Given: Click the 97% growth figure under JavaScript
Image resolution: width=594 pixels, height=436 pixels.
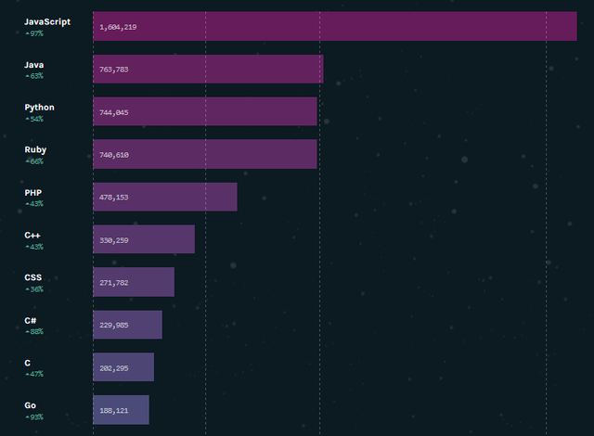Looking at the screenshot, I should (x=34, y=33).
